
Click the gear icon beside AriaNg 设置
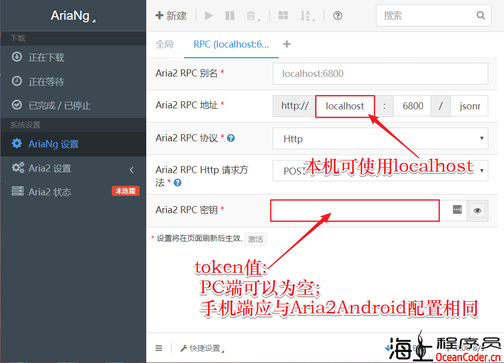[x=17, y=143]
